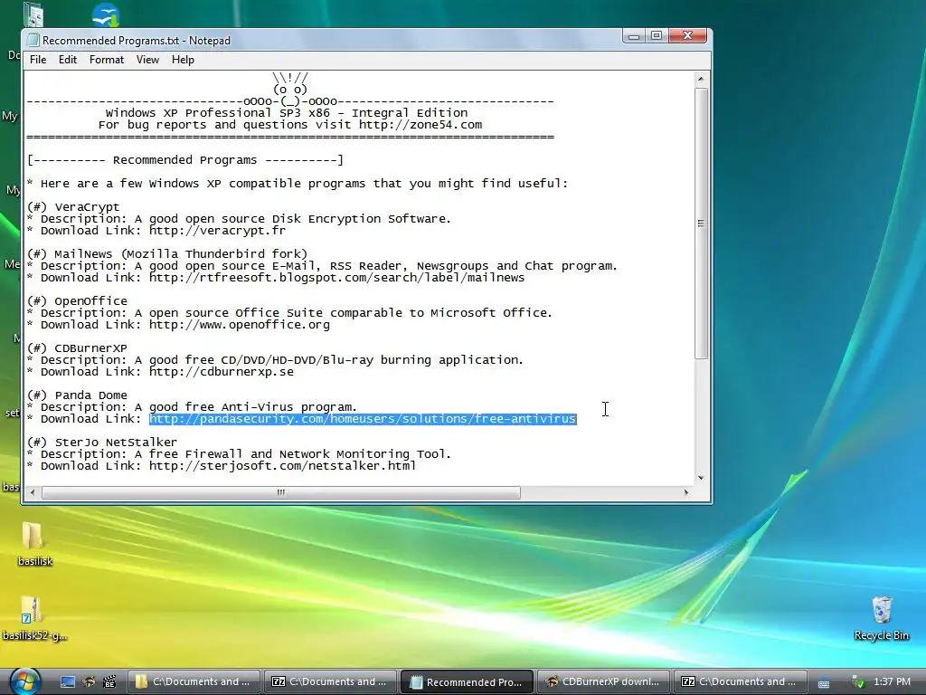Click the 'Recommended Programs' section header text

pyautogui.click(x=184, y=160)
